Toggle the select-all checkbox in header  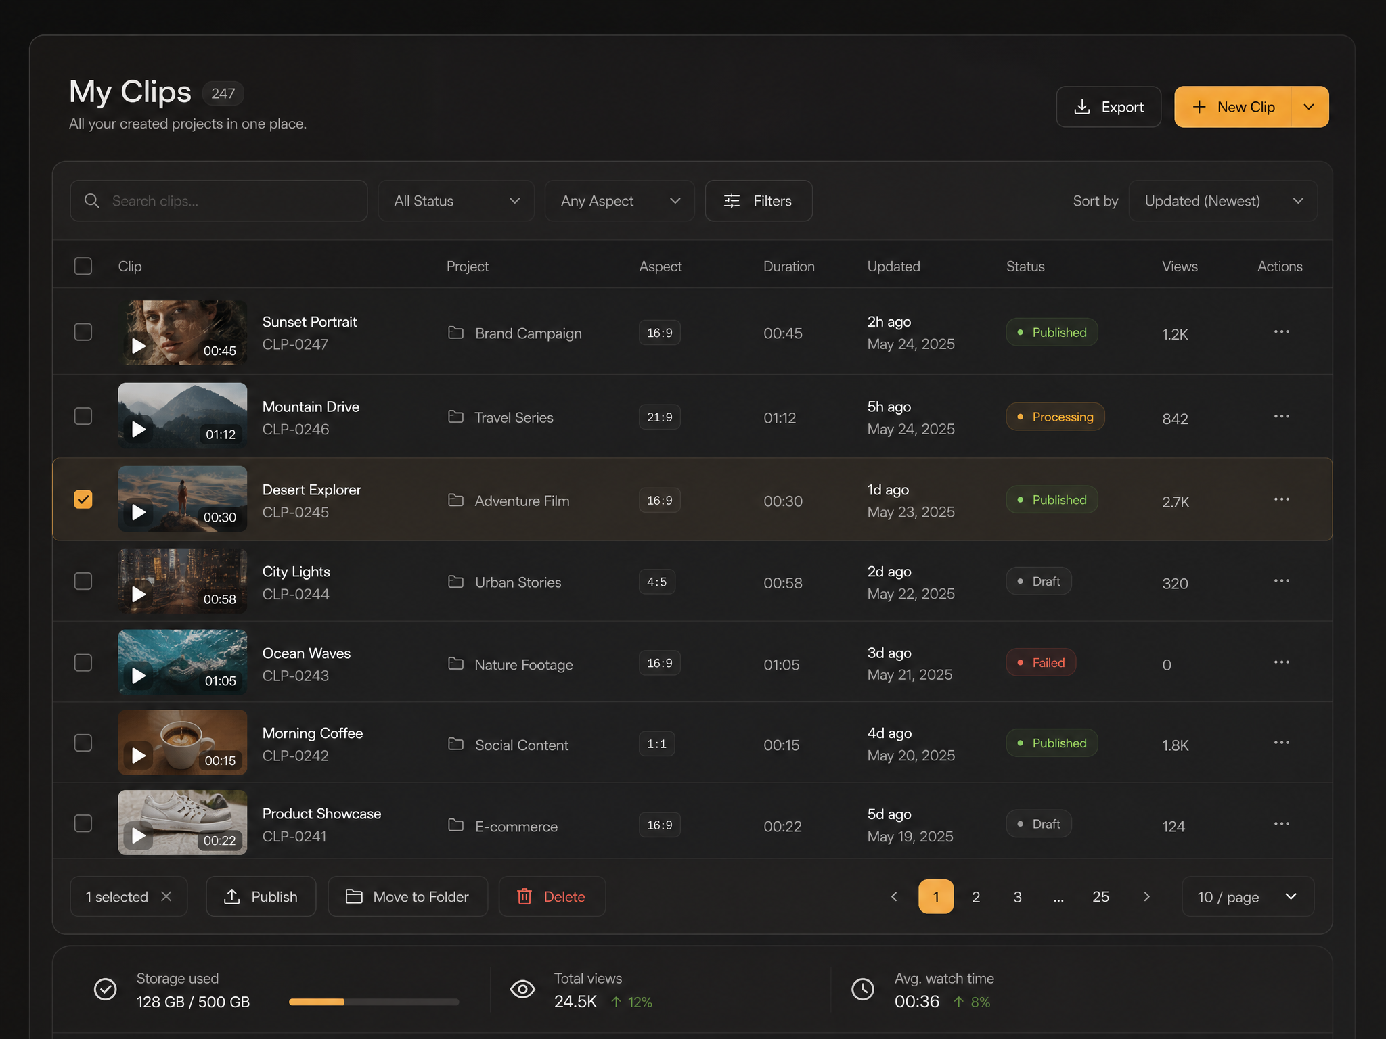pos(83,266)
